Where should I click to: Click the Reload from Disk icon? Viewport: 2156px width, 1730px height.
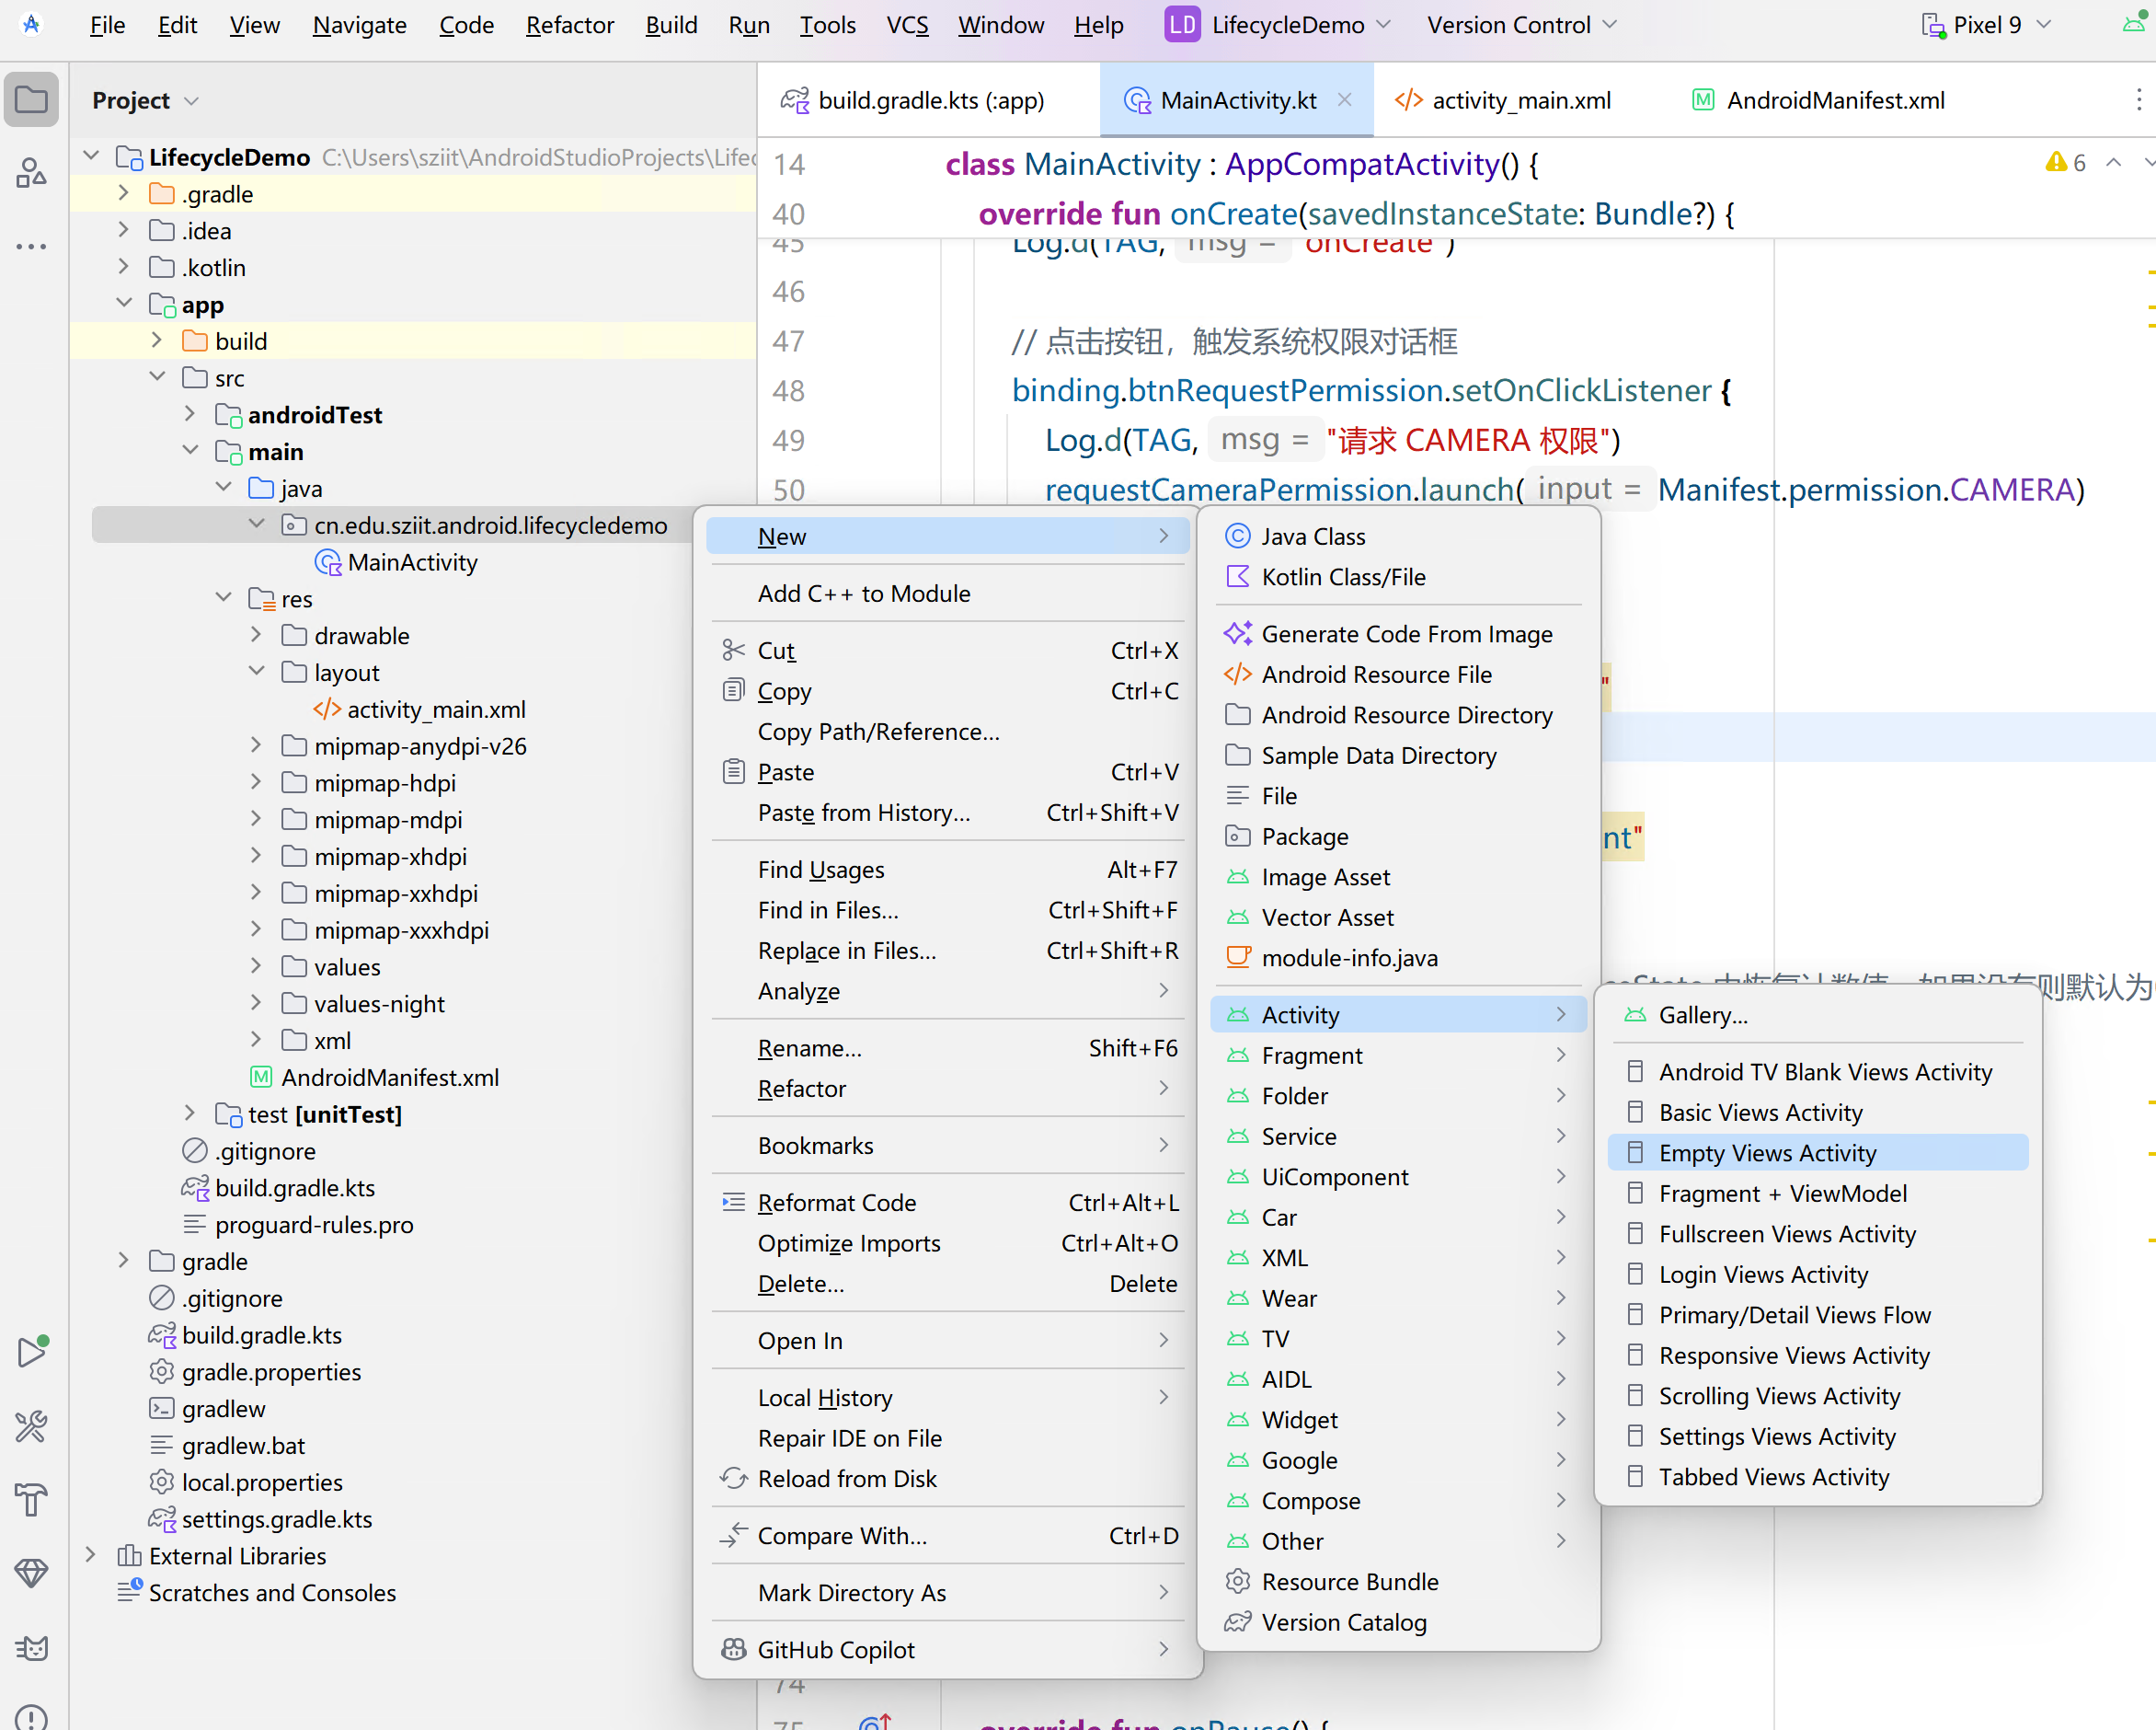click(x=733, y=1479)
